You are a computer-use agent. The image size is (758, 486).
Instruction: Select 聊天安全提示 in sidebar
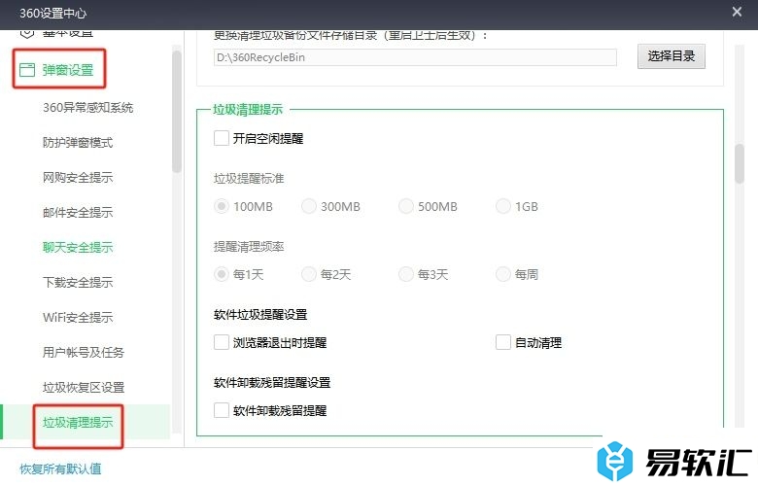[78, 248]
